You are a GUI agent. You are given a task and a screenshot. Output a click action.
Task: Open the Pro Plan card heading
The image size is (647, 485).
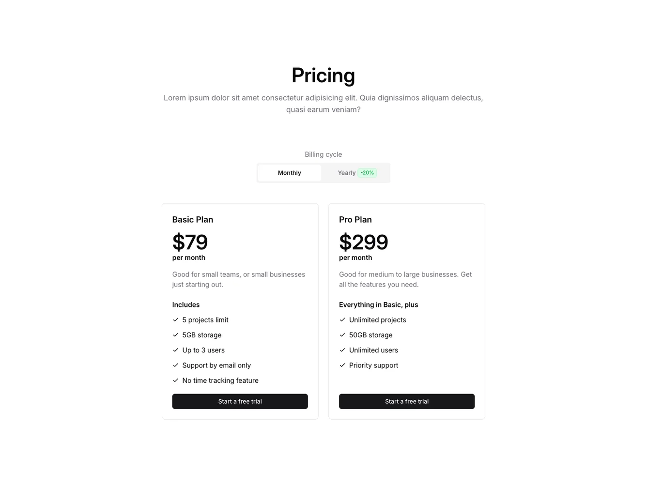[355, 219]
